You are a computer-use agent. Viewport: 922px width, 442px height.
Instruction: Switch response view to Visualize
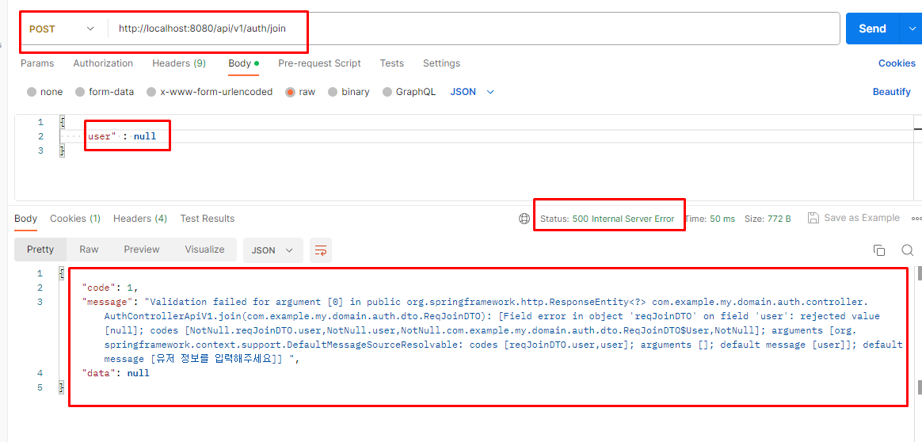(x=204, y=250)
